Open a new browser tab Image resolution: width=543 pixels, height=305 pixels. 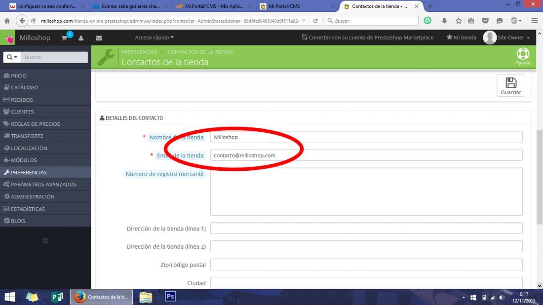[430, 6]
